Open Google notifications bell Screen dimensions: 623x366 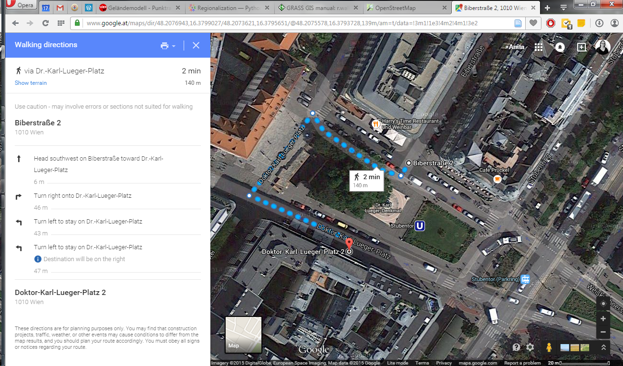point(560,47)
